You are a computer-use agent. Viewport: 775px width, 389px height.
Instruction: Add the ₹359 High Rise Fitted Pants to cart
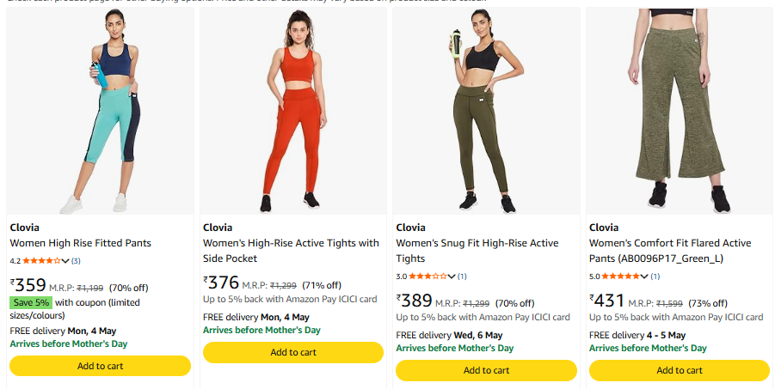point(100,366)
